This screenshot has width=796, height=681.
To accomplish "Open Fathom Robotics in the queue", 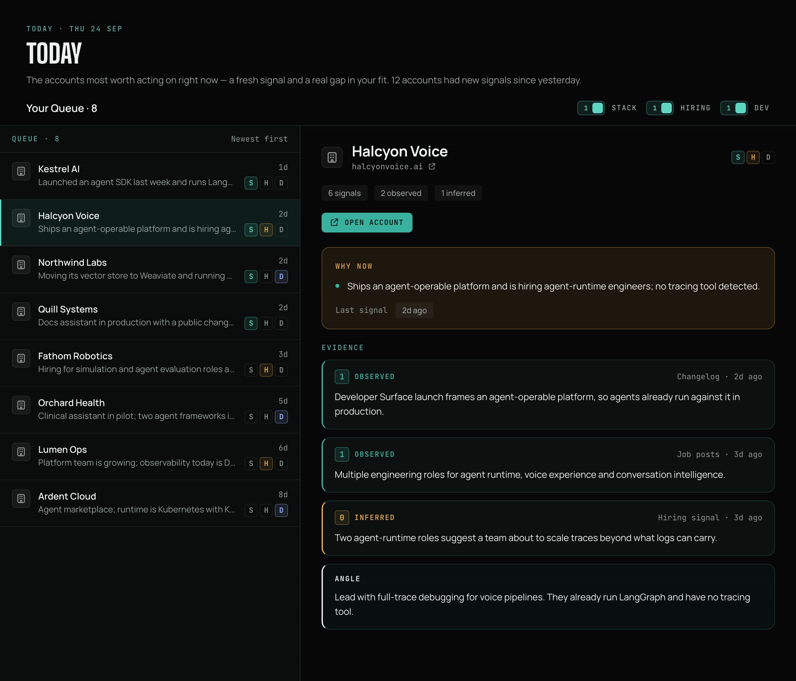I will coord(150,363).
